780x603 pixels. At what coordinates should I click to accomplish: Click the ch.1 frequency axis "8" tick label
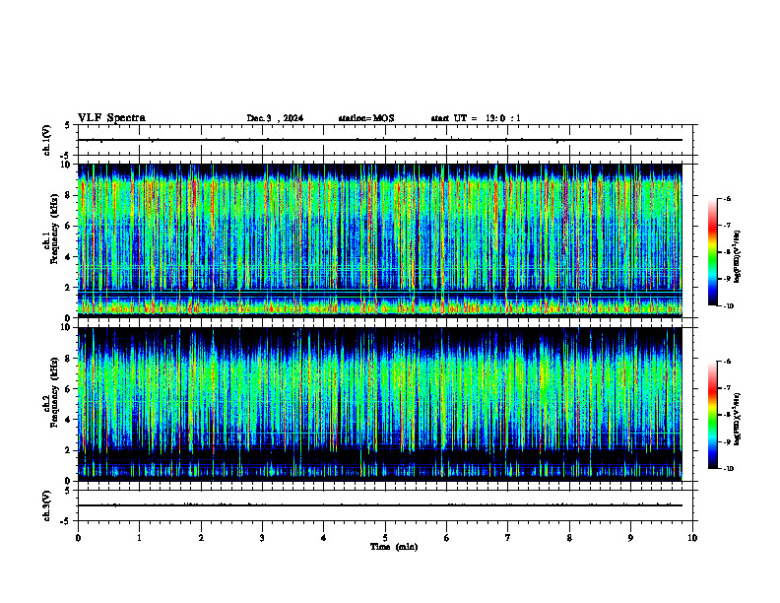tap(68, 195)
